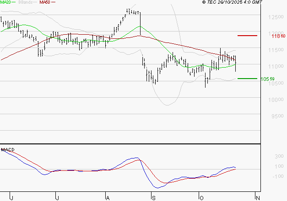
Task: Click the A month axis label
Action: coord(108,198)
